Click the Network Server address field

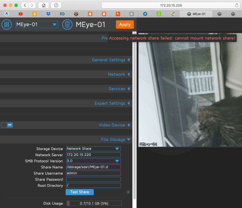point(93,155)
